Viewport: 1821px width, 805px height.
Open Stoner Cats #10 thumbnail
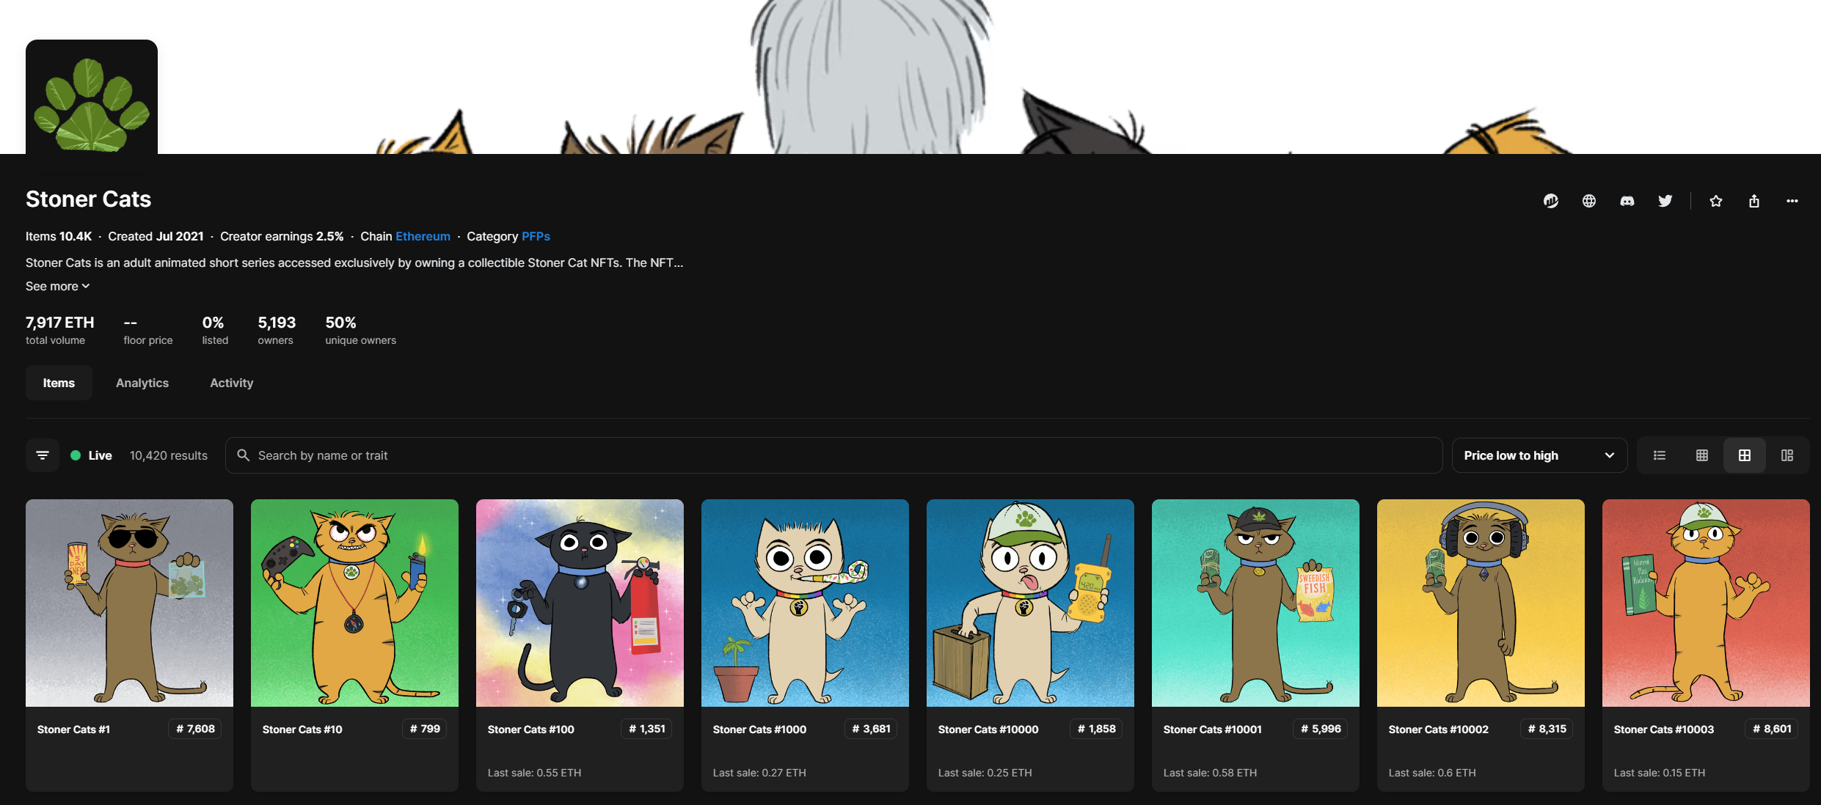354,603
